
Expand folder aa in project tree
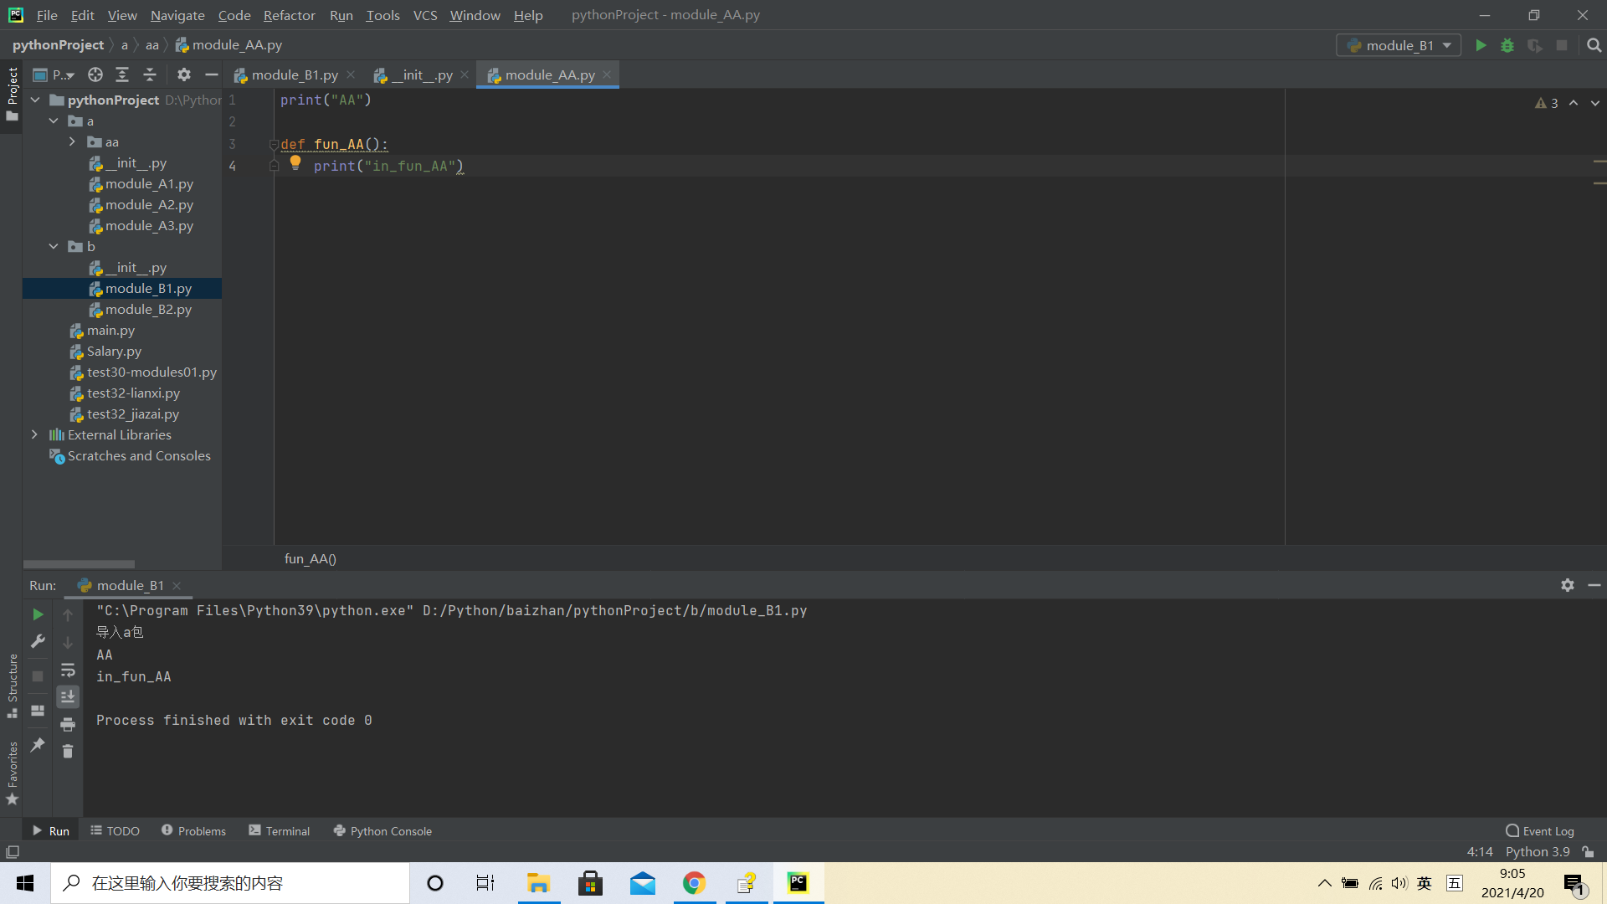click(73, 141)
